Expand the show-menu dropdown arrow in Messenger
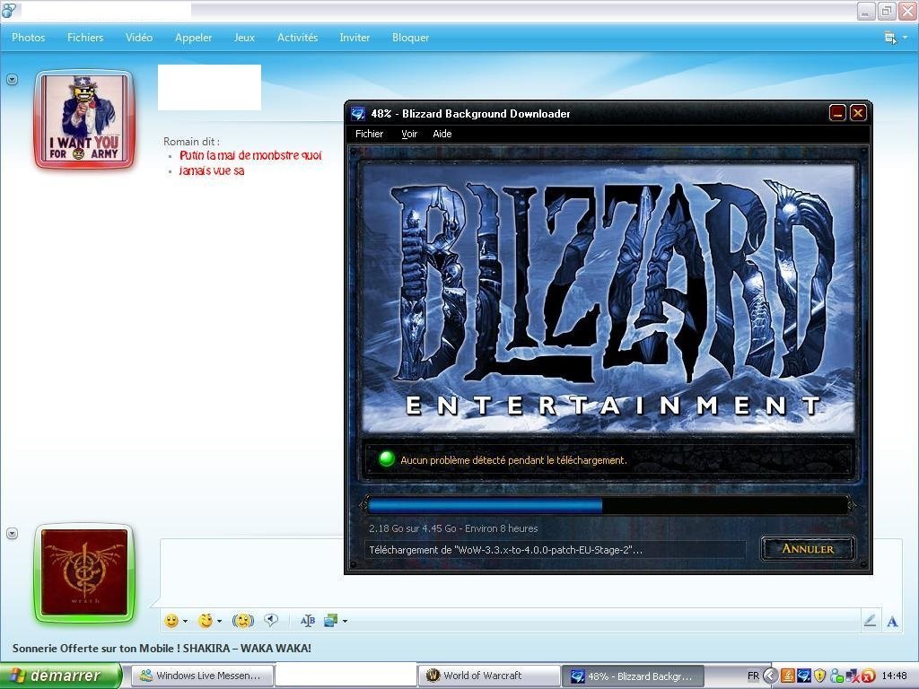The height and width of the screenshot is (689, 919). pyautogui.click(x=905, y=38)
